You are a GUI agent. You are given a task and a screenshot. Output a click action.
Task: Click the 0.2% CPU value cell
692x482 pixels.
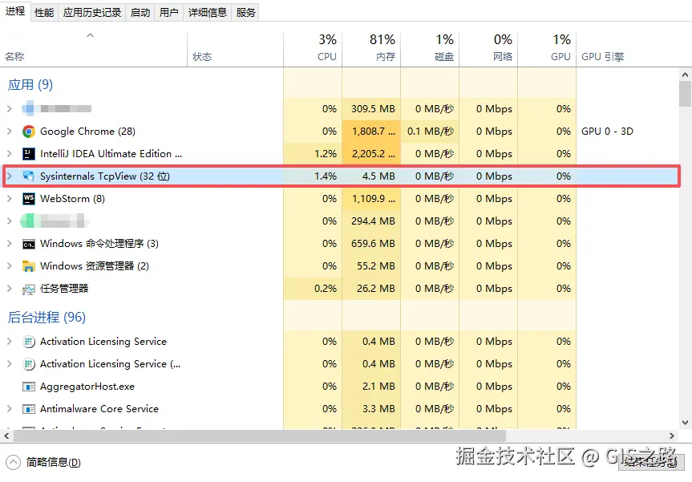313,289
